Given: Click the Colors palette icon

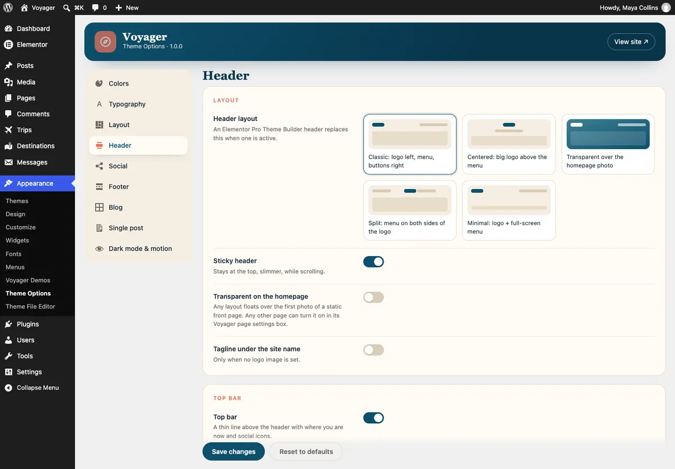Looking at the screenshot, I should click(x=99, y=83).
